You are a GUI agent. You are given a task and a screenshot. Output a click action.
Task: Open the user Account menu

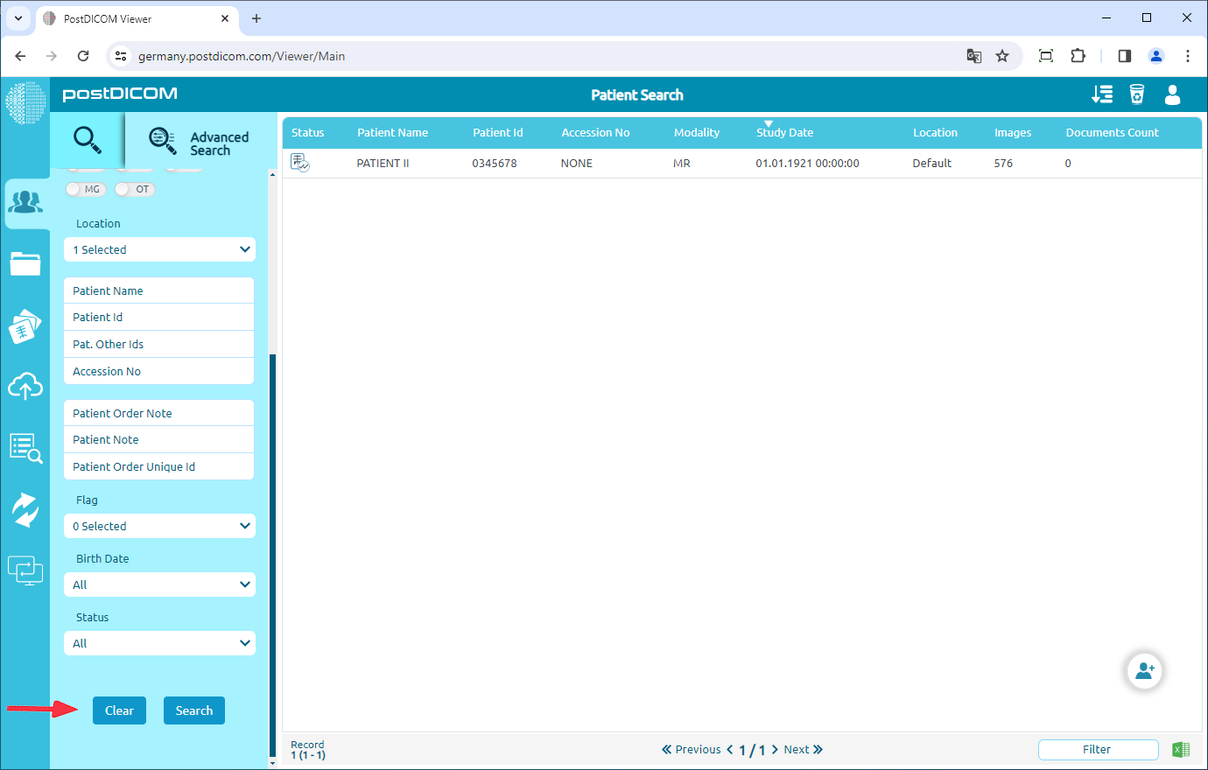(1172, 94)
